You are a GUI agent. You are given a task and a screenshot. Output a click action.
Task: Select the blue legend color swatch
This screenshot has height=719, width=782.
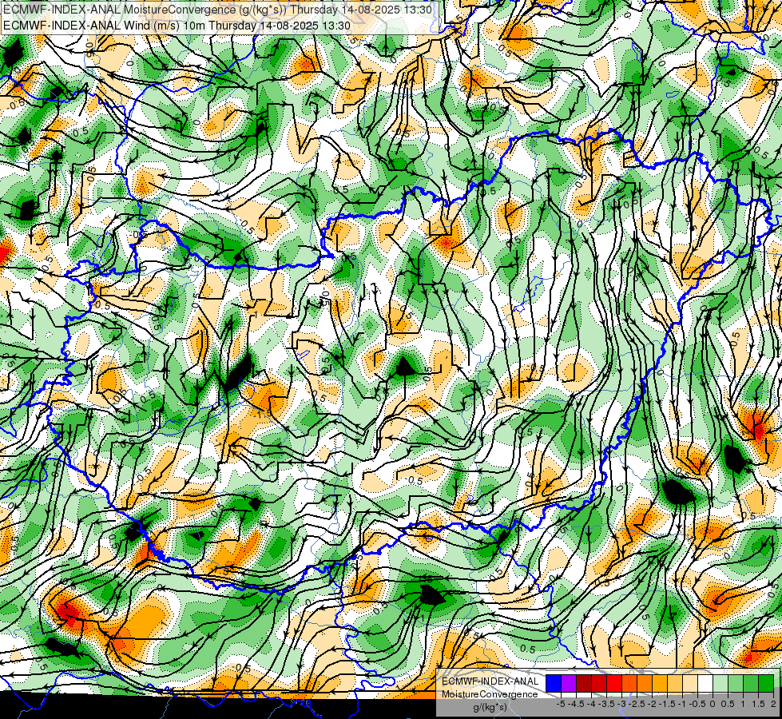click(x=554, y=683)
